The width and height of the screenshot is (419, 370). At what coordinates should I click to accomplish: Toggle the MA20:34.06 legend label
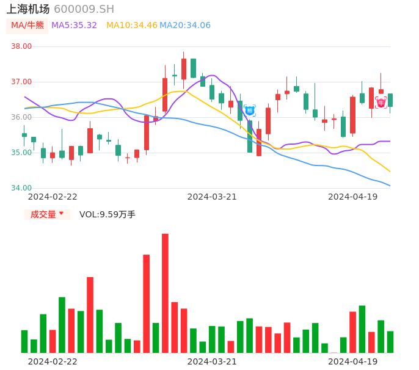185,25
